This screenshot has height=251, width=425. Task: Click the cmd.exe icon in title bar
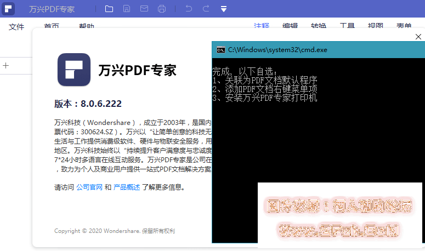coord(220,49)
